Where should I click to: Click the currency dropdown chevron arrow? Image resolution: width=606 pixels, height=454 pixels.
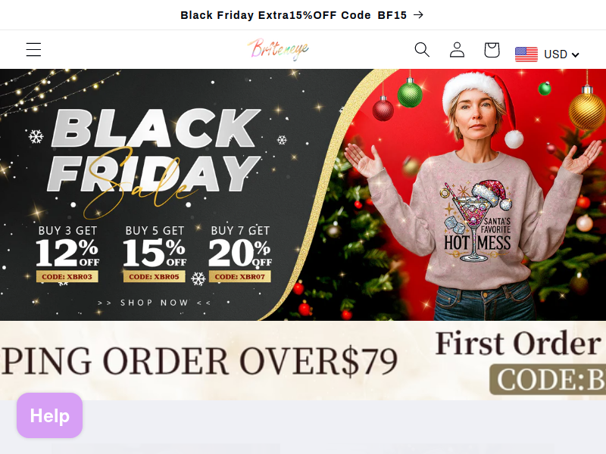coord(575,54)
